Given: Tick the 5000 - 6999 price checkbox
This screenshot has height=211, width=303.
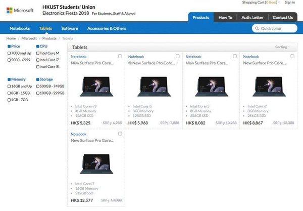Looking at the screenshot, I should tap(9, 60).
